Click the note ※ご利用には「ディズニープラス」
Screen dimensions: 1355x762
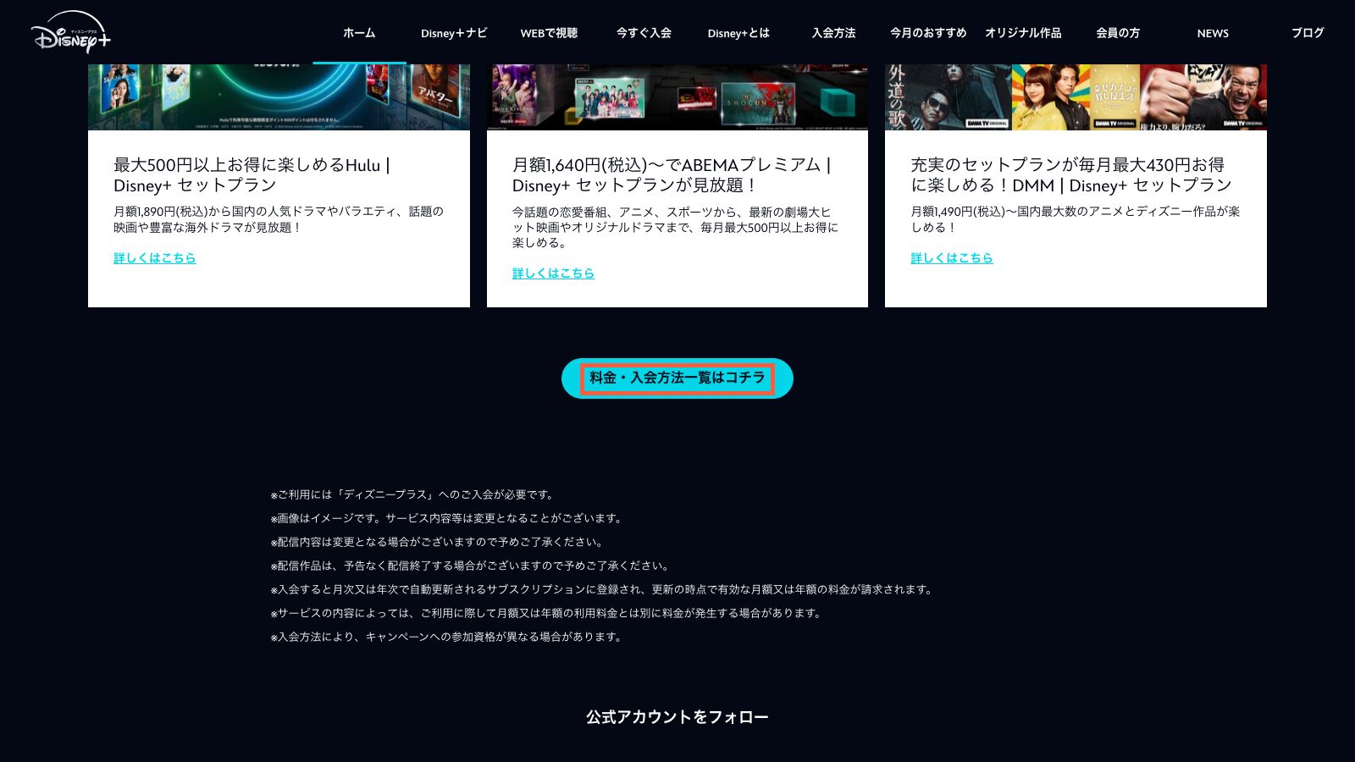(413, 494)
